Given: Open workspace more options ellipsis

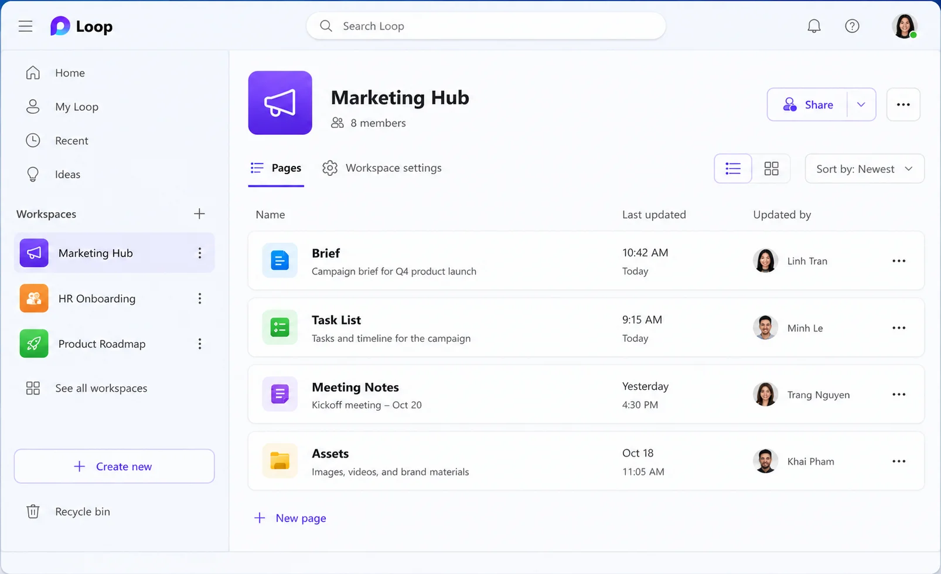Looking at the screenshot, I should [x=904, y=104].
